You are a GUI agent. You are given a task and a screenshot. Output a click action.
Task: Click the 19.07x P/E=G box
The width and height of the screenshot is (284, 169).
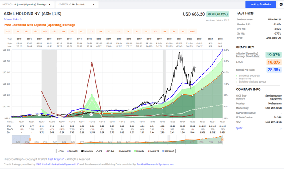point(274,62)
